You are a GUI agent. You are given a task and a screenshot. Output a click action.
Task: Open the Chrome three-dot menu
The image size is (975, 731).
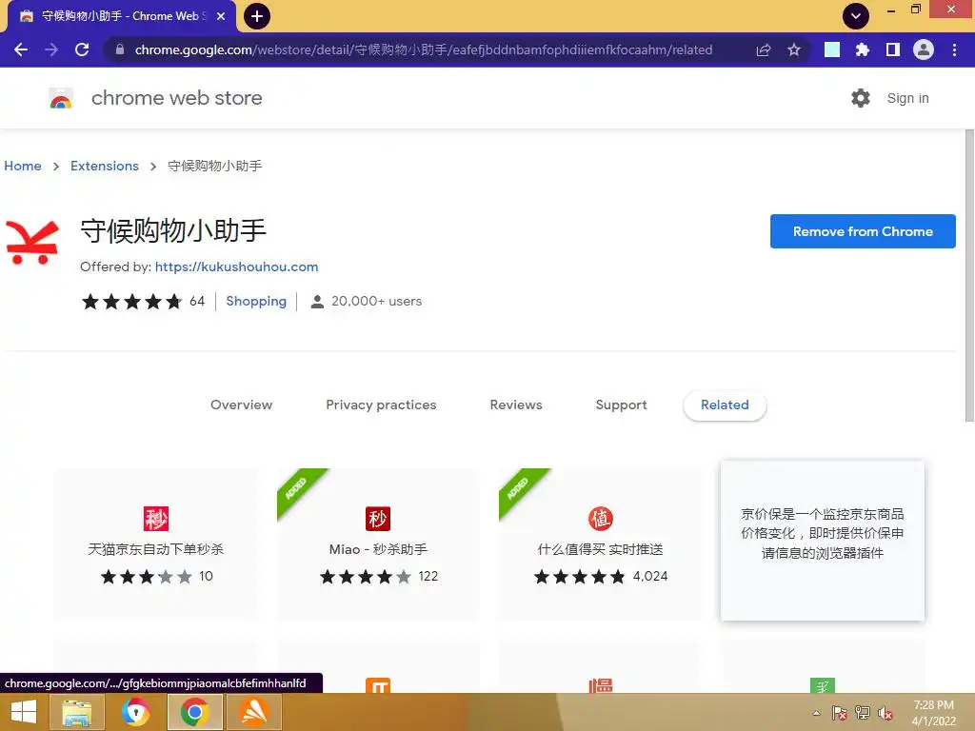pos(954,49)
